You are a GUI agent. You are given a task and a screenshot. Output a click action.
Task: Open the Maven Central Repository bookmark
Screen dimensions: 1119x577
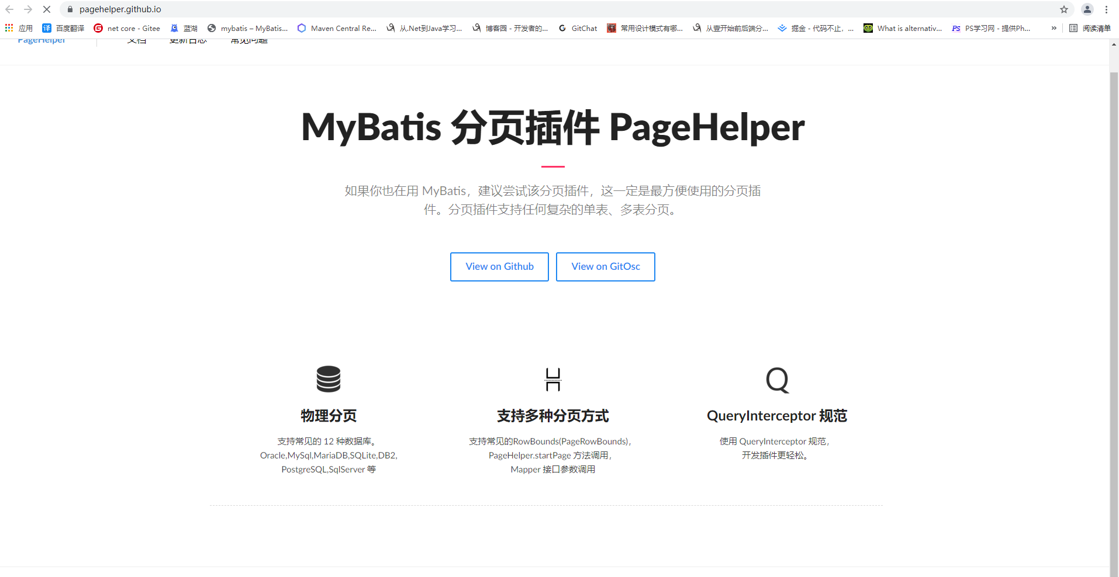(337, 28)
